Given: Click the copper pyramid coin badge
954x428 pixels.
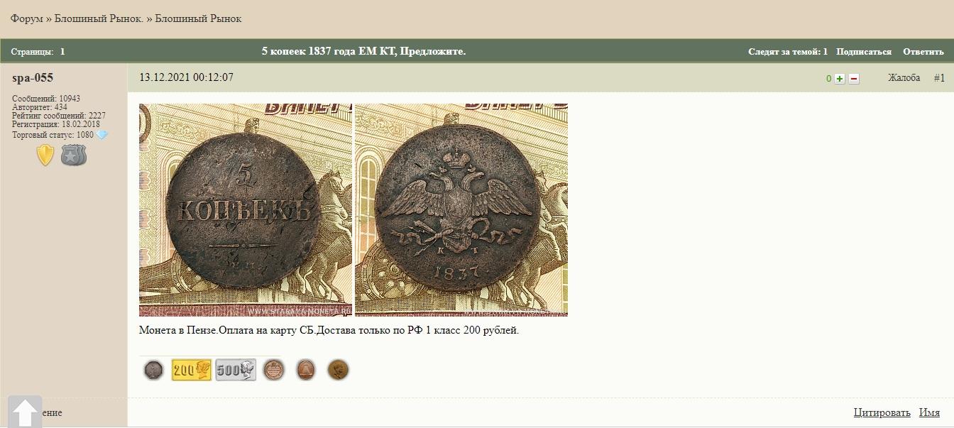Looking at the screenshot, I should point(306,370).
